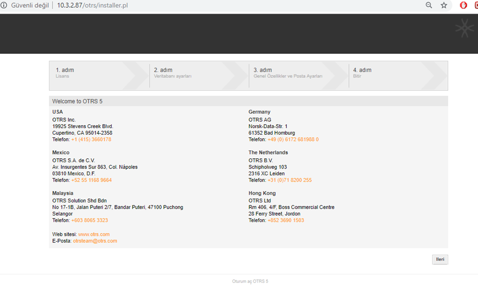Click the 'USA' country heading
The width and height of the screenshot is (478, 287).
[x=57, y=112]
